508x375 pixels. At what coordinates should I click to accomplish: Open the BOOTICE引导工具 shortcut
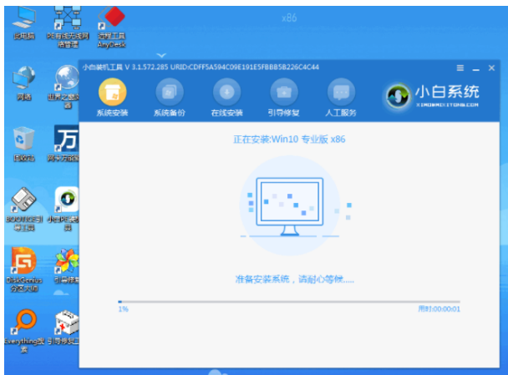[23, 209]
